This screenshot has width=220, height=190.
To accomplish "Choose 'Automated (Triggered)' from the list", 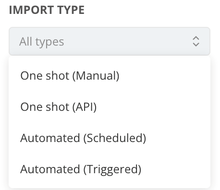I will (x=110, y=169).
